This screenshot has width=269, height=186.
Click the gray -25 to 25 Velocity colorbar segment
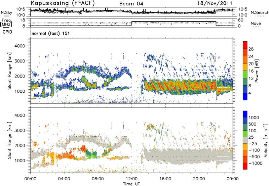point(245,140)
